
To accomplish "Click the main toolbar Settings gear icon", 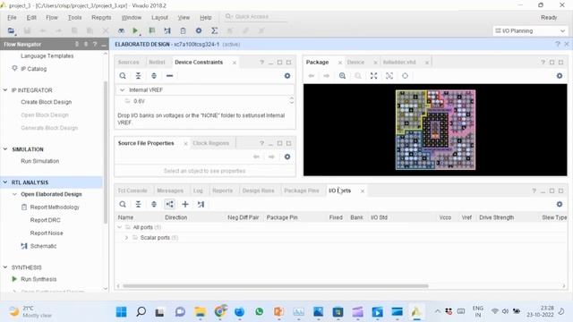I will tap(199, 31).
